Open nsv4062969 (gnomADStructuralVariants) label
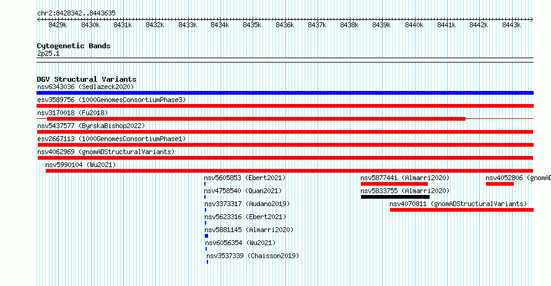 tap(106, 152)
